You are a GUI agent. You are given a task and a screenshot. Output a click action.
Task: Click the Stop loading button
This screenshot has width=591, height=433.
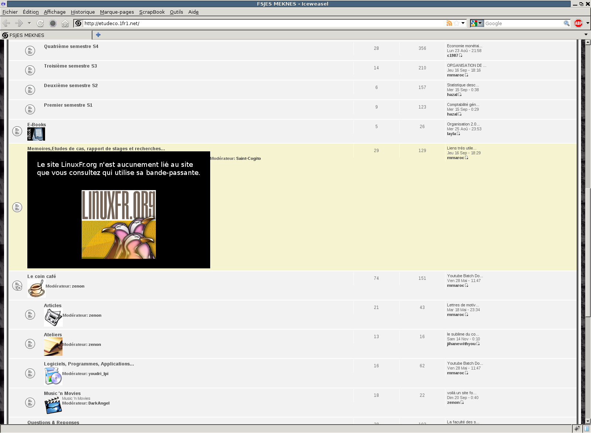click(x=53, y=23)
